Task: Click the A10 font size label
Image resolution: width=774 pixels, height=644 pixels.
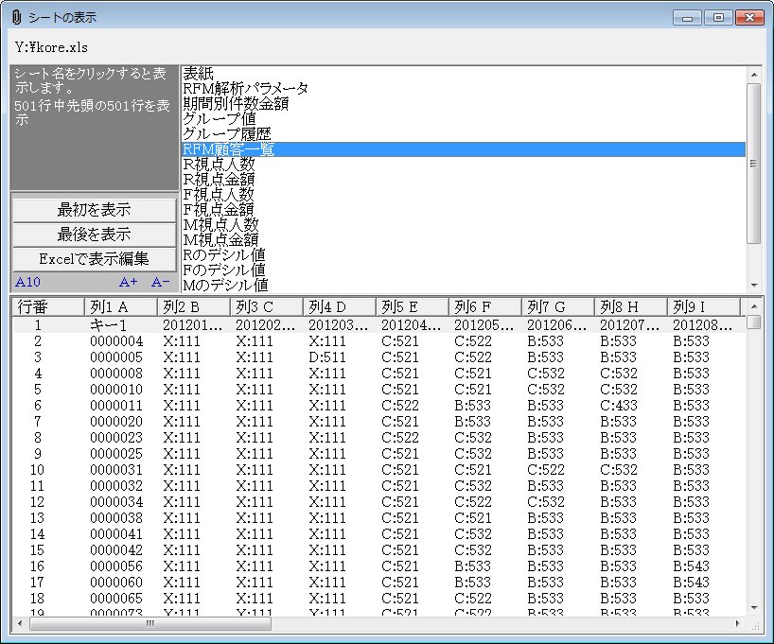Action: coord(27,282)
